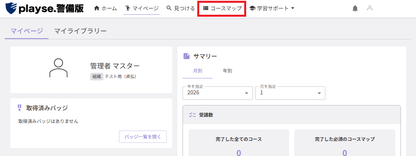The image size is (416, 156).
Task: Click the magnifier icon beside 見つける
Action: (x=169, y=8)
